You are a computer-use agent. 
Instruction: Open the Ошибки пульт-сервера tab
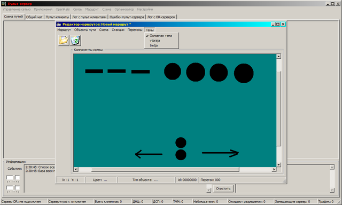point(127,17)
